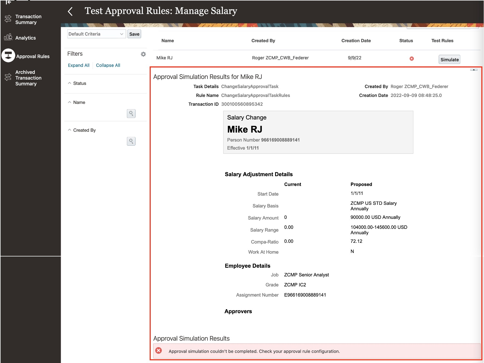Collapse the simulation results panel arrow

(474, 70)
